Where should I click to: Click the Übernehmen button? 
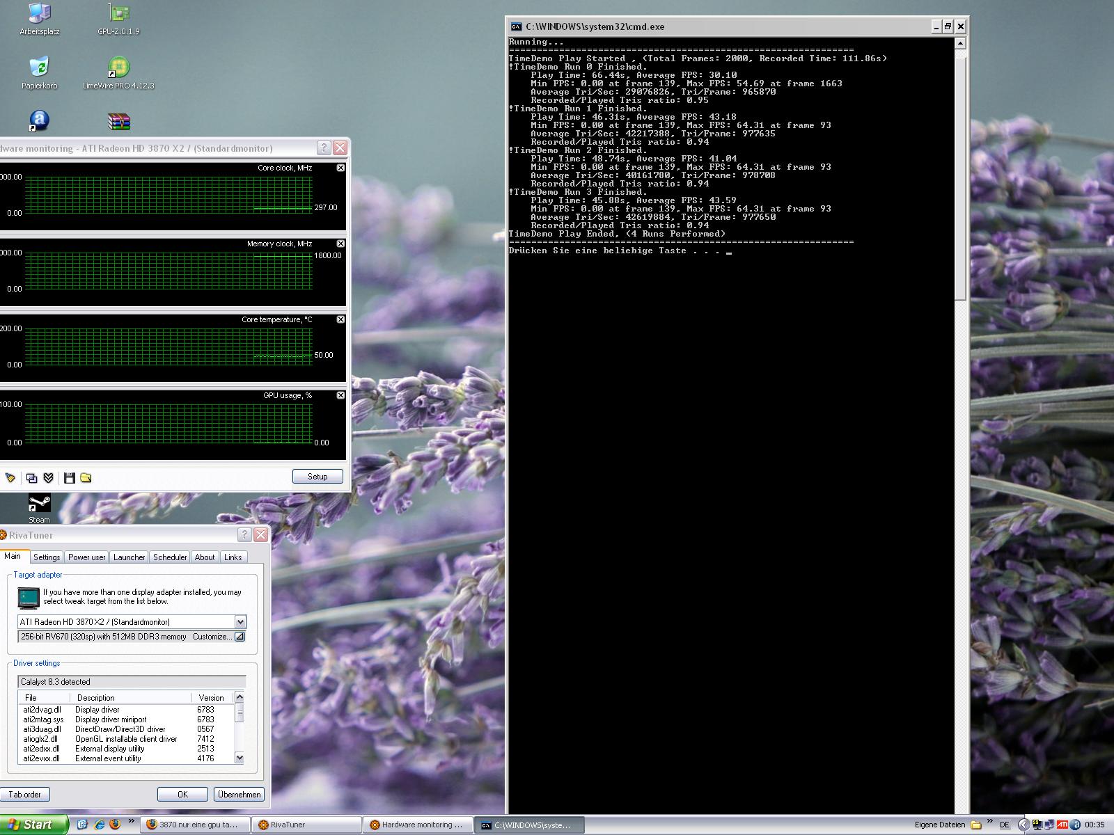(x=239, y=794)
